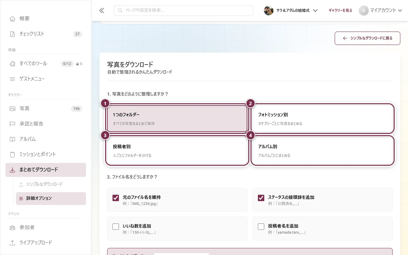
Task: Enable the 投稿者名を追加 checkbox
Action: (x=261, y=227)
